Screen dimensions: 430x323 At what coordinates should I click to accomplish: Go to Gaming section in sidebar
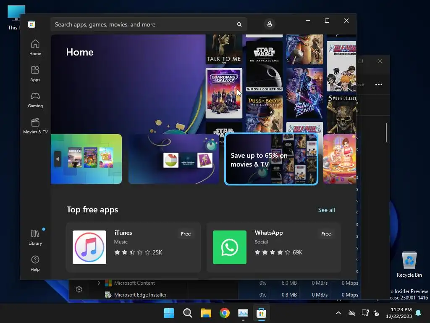pos(35,100)
